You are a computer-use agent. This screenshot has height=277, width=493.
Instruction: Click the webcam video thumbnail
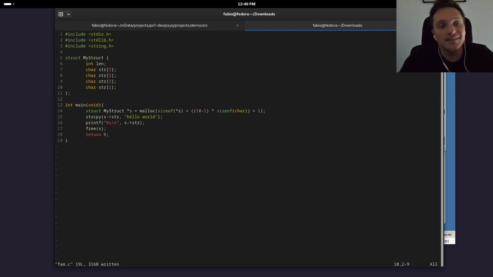(444, 36)
